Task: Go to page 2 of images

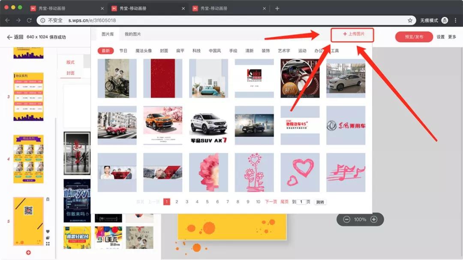Action: (x=177, y=202)
